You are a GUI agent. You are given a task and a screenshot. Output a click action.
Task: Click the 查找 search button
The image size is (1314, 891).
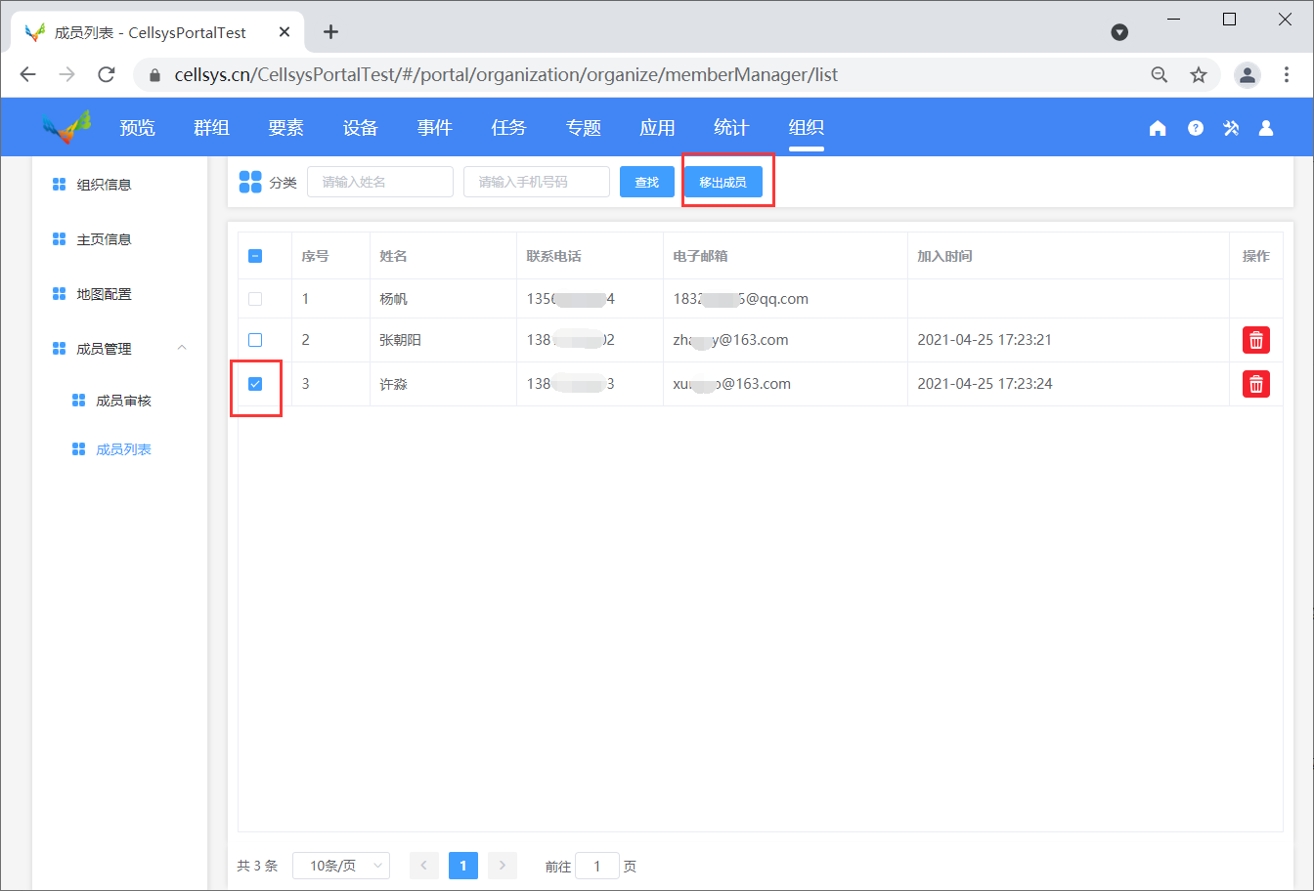tap(646, 182)
